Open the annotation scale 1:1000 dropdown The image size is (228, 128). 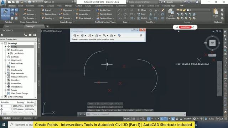click(188, 119)
